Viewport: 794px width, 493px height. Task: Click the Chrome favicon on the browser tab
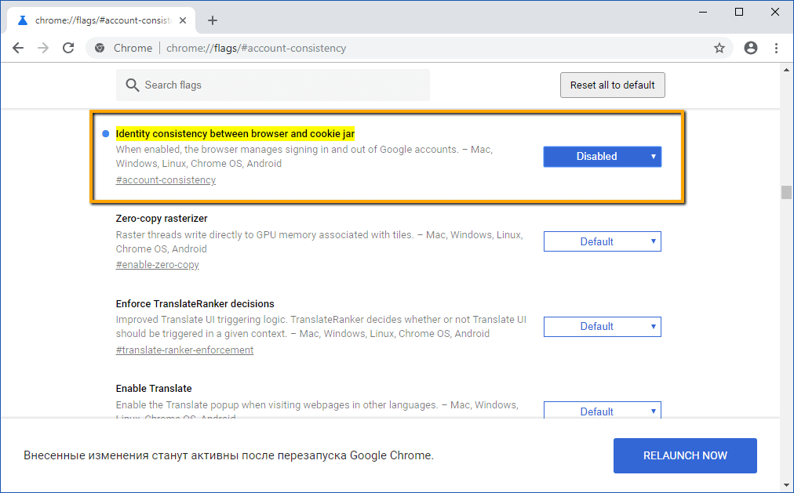21,20
